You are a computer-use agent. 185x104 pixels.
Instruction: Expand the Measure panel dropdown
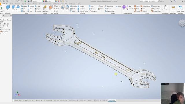click(176, 14)
